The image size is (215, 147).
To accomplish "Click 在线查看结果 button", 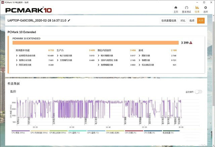I will pos(169,21).
